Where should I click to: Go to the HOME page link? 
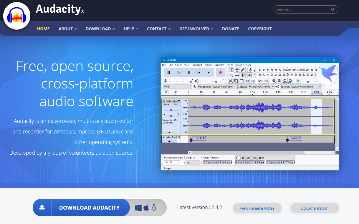coord(43,29)
